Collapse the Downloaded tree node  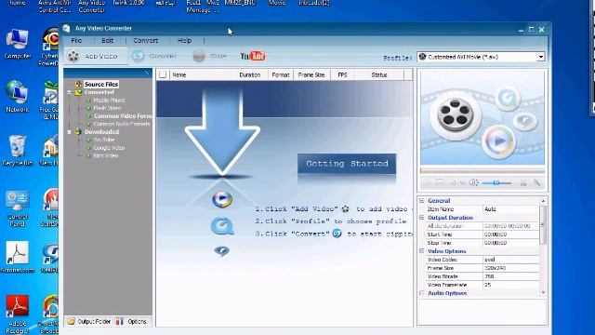tap(69, 132)
